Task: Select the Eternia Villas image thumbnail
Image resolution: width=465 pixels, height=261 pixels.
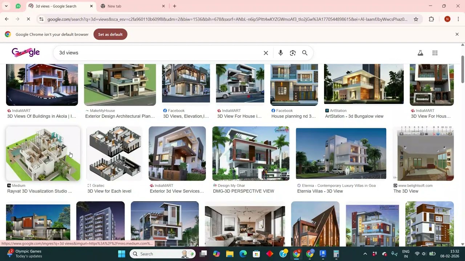Action: [341, 153]
